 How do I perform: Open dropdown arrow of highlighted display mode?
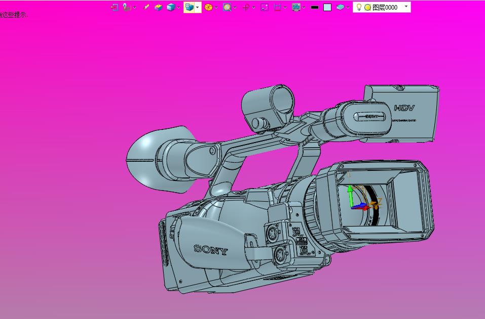pyautogui.click(x=198, y=7)
